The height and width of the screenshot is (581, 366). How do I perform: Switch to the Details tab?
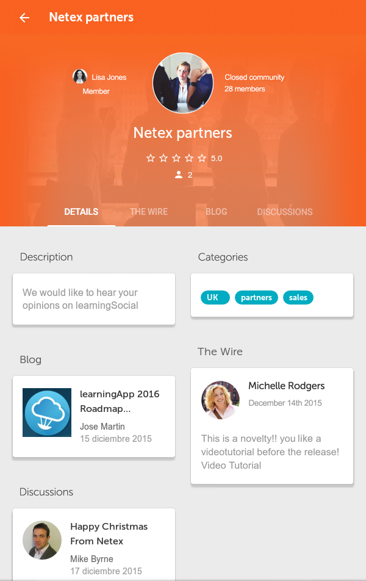tap(81, 212)
